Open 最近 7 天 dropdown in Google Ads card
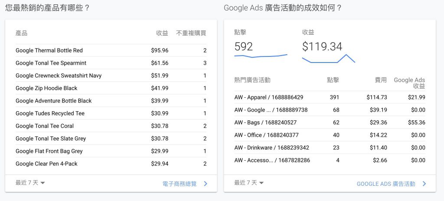 pos(249,183)
